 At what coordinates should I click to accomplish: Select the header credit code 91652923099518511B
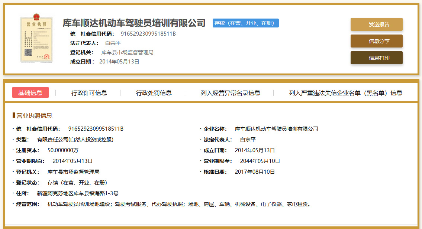pyautogui.click(x=148, y=34)
